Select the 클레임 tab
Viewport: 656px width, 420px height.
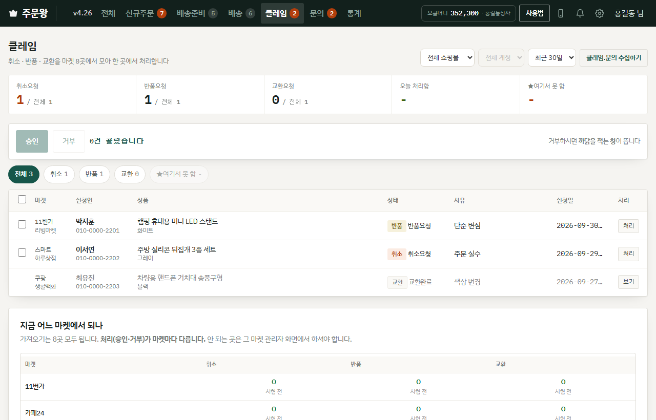click(x=282, y=13)
